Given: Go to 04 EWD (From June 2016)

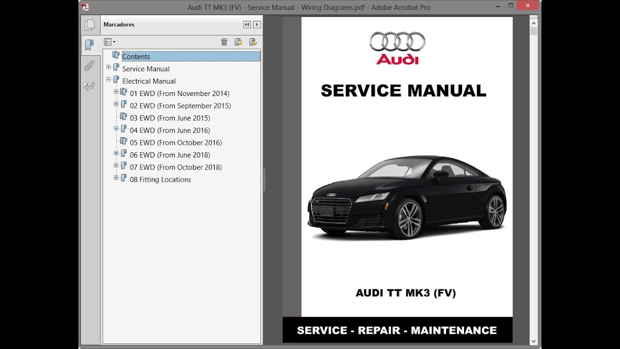Looking at the screenshot, I should [x=170, y=130].
